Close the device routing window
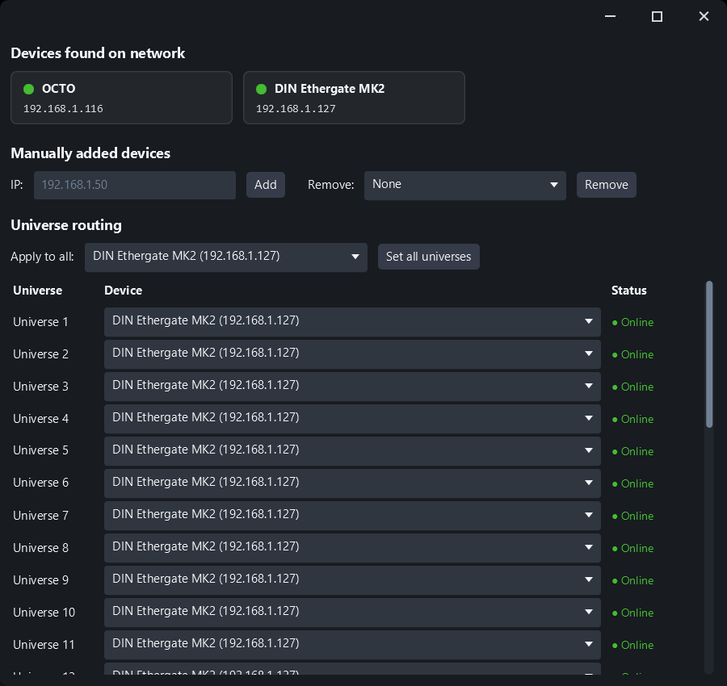This screenshot has width=727, height=686. 704,17
